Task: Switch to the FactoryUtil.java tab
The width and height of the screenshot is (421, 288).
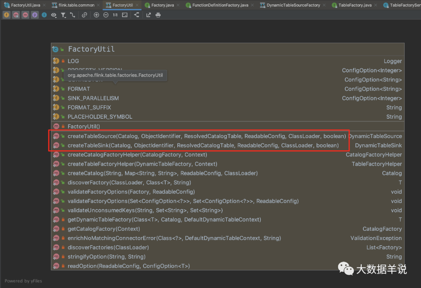Action: pyautogui.click(x=25, y=5)
